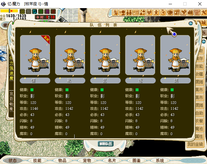The height and width of the screenshot is (164, 207).
Task: Open the 物品 items tab
Action: point(62,160)
